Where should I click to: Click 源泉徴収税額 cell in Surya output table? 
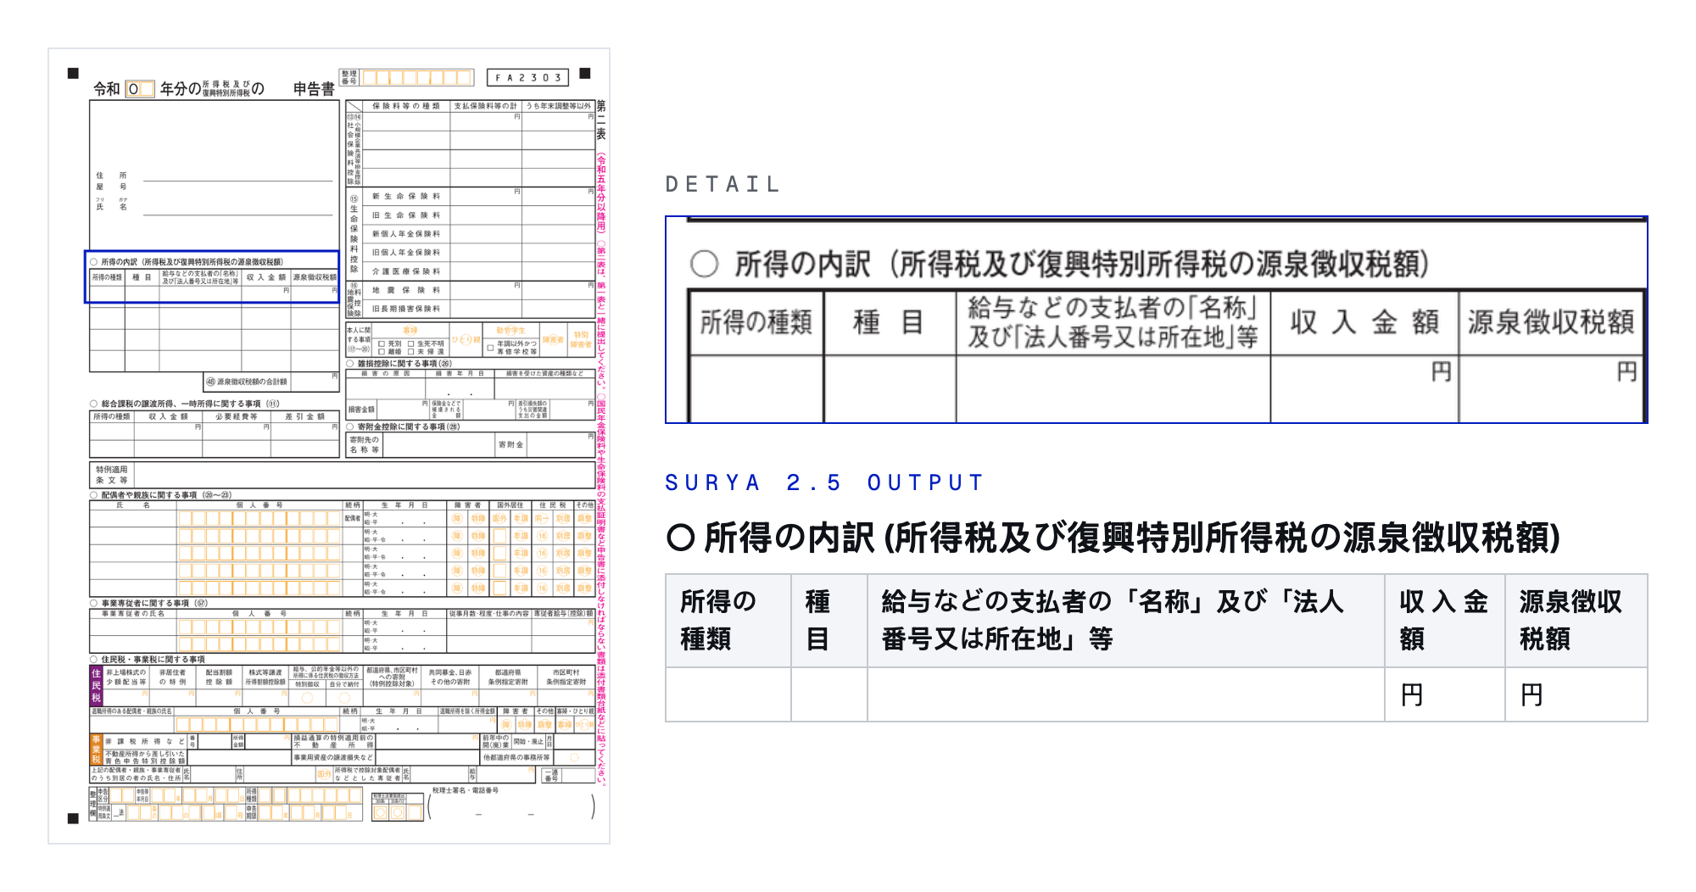point(1576,620)
